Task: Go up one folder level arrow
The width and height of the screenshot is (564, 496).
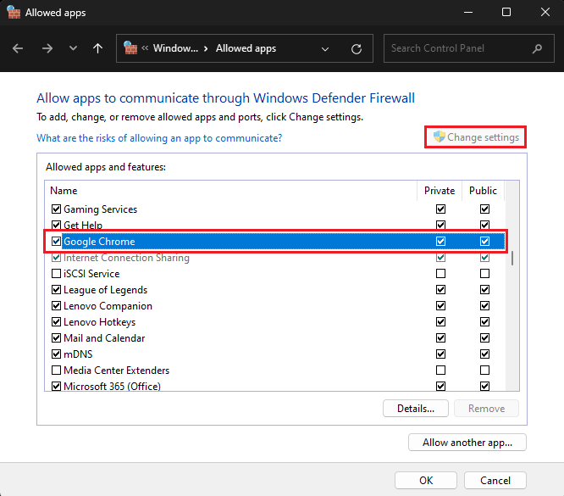Action: [x=98, y=48]
